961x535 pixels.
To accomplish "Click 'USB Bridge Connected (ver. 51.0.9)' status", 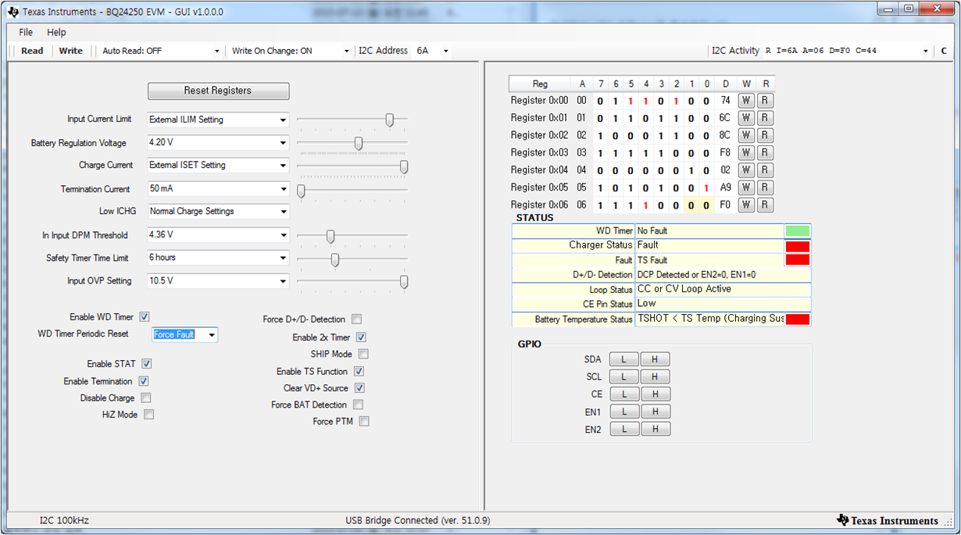I will [x=418, y=520].
